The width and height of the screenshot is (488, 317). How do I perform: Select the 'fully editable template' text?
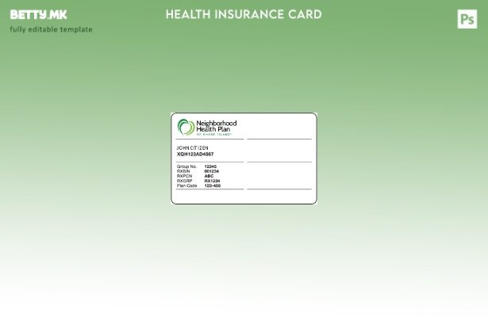[x=51, y=29]
